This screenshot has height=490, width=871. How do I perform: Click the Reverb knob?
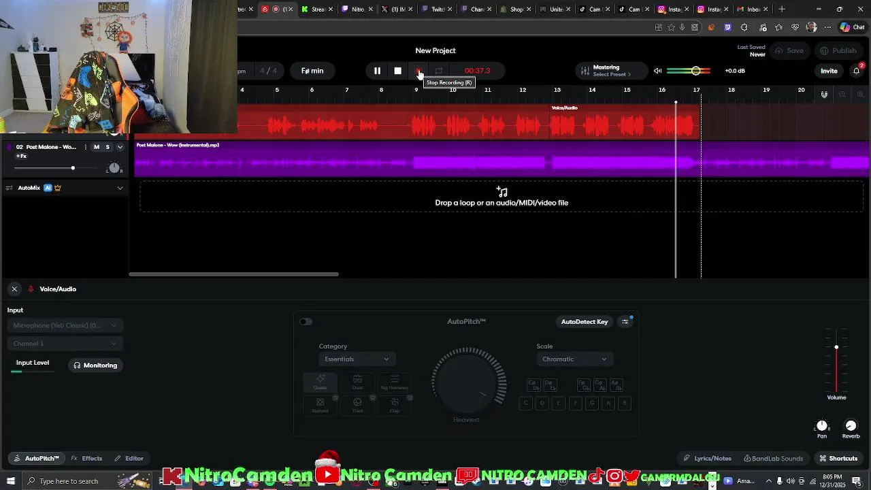[x=851, y=426]
